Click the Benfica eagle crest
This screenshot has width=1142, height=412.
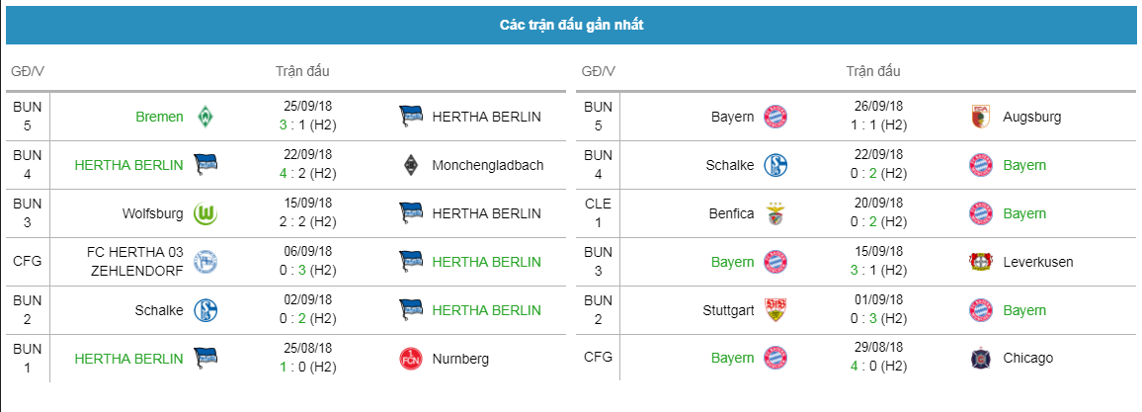[775, 214]
